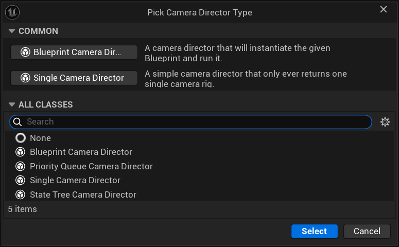Choose the common Single Camera Director button
Image resolution: width=399 pixels, height=247 pixels.
click(x=74, y=78)
